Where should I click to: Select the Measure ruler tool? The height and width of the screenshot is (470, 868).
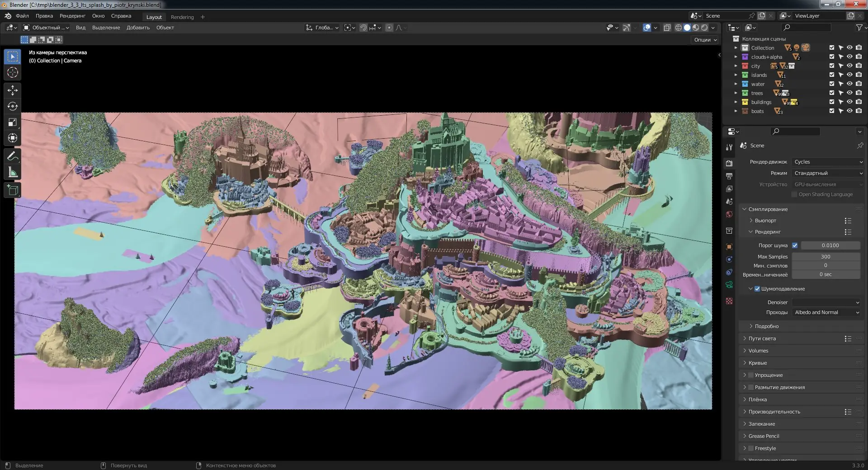click(13, 172)
